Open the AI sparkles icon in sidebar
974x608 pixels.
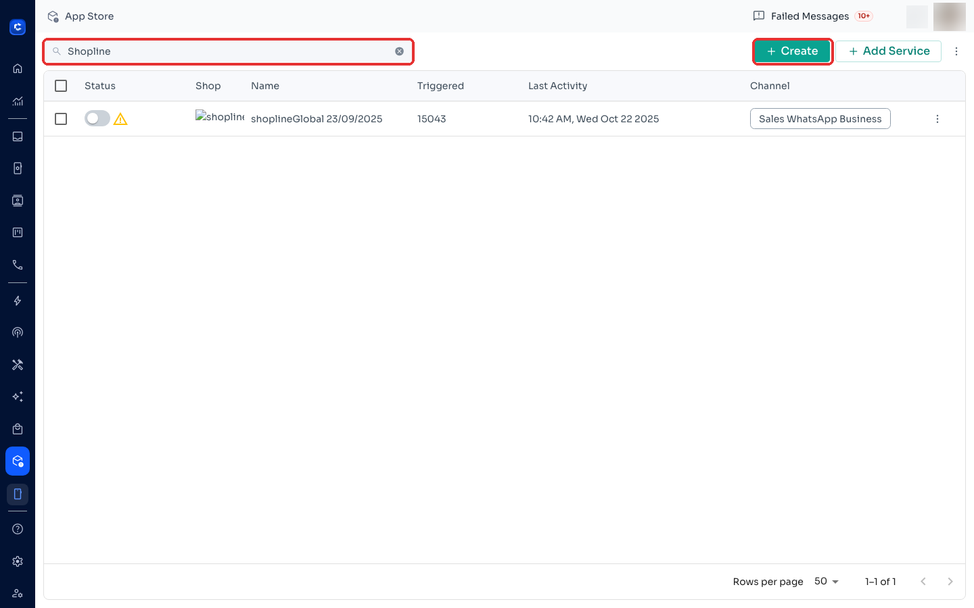[18, 397]
